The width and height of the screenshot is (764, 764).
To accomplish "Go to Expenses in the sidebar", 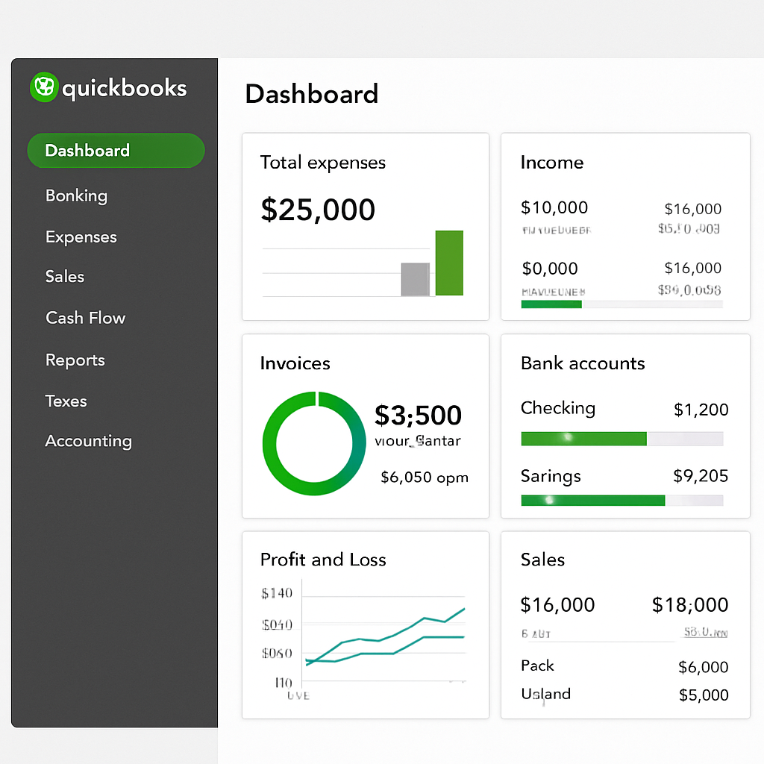I will (81, 237).
